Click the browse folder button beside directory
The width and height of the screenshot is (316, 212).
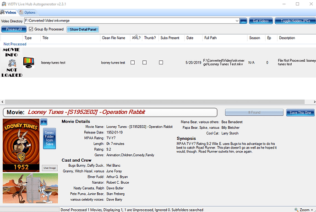tap(243, 21)
